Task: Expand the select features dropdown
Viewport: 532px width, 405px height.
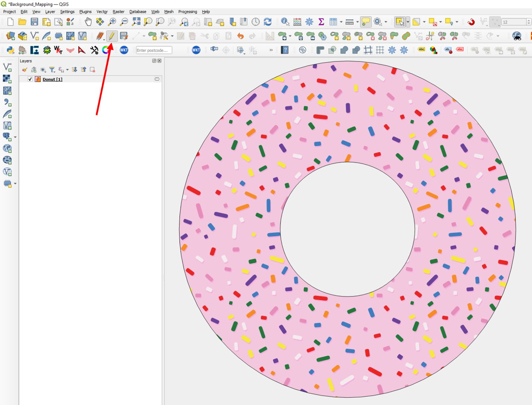Action: (408, 22)
